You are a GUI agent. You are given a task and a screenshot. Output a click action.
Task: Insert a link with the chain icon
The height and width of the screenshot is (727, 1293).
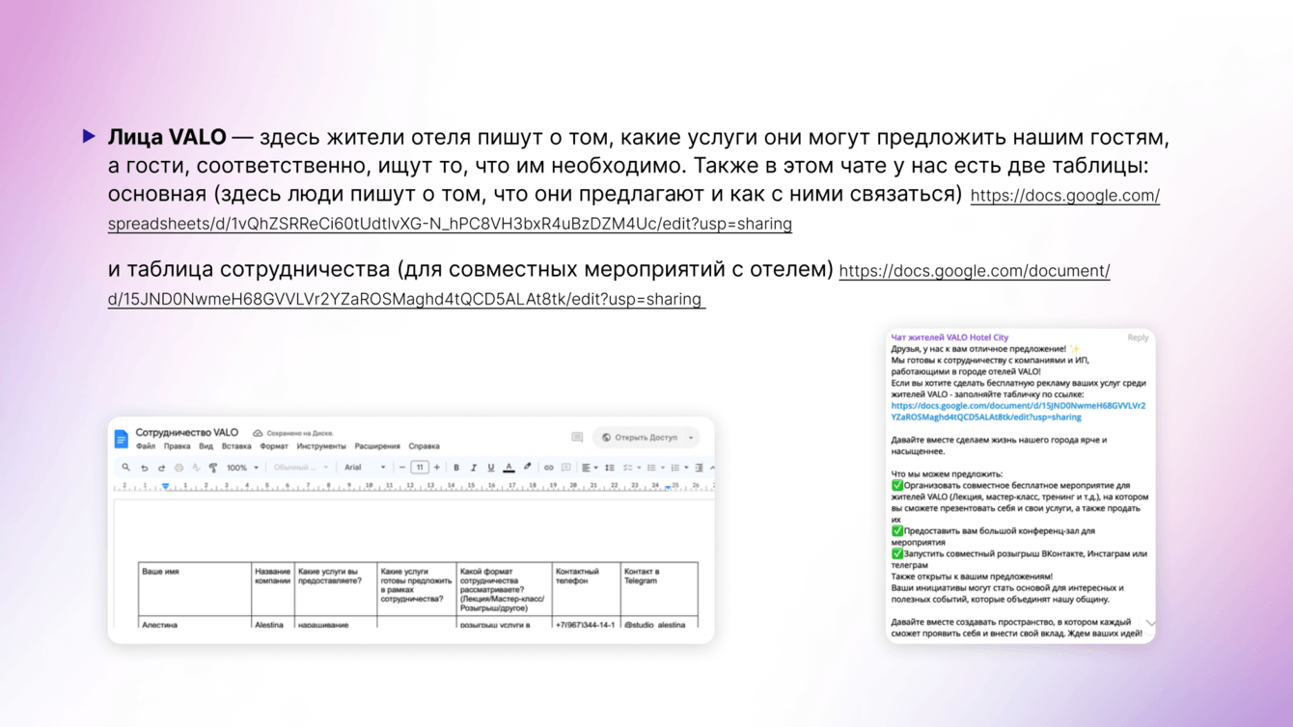click(549, 468)
